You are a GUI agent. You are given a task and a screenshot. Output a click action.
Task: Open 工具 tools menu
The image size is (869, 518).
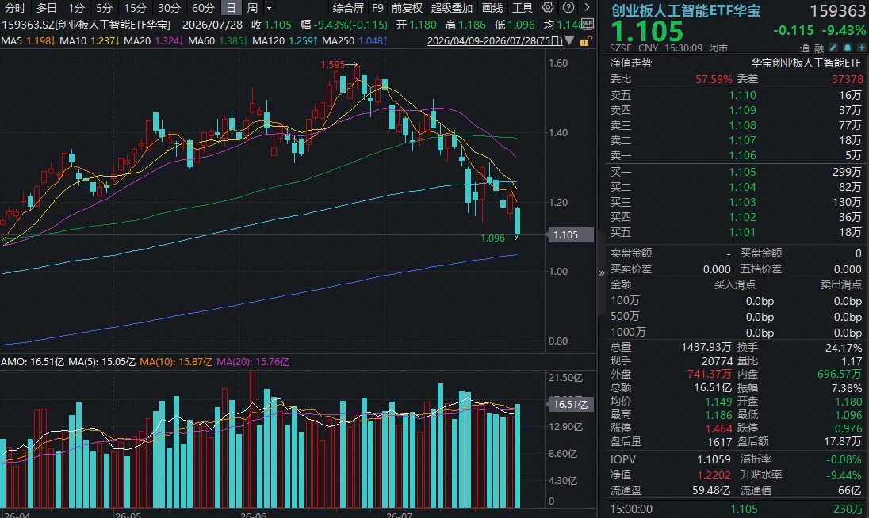click(522, 8)
